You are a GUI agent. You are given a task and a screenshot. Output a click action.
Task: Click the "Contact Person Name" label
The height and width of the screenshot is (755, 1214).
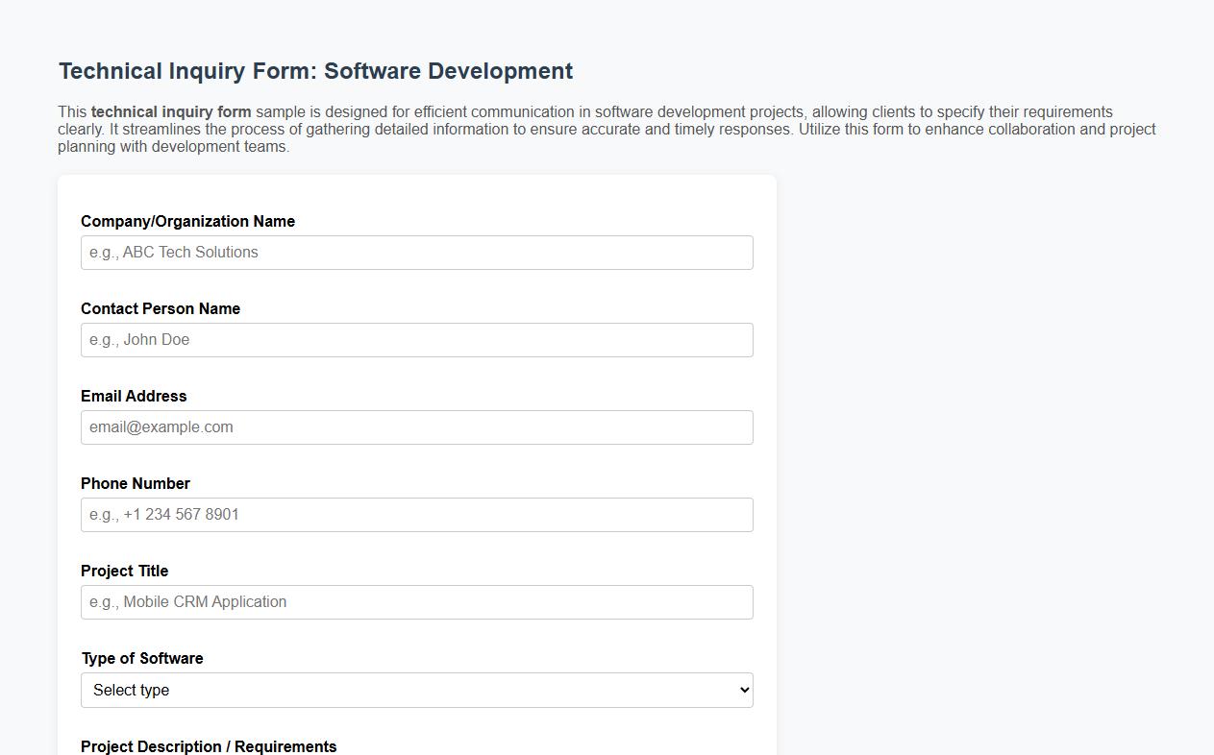(161, 308)
